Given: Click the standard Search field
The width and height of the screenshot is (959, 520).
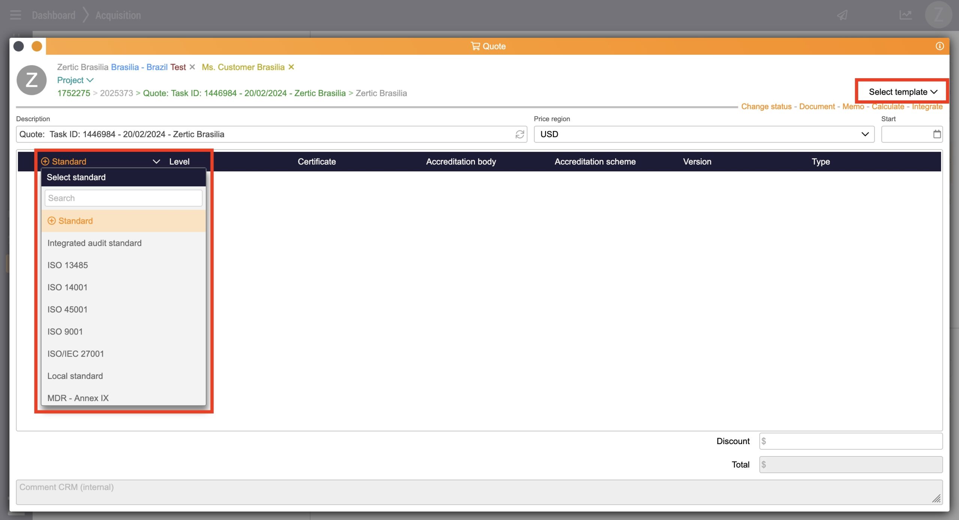Looking at the screenshot, I should 123,198.
